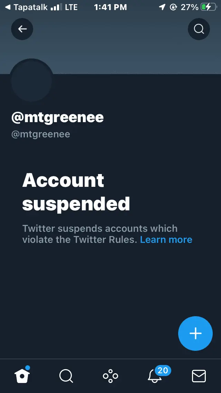The height and width of the screenshot is (393, 221).
Task: Follow the Learn more link
Action: [x=166, y=239]
